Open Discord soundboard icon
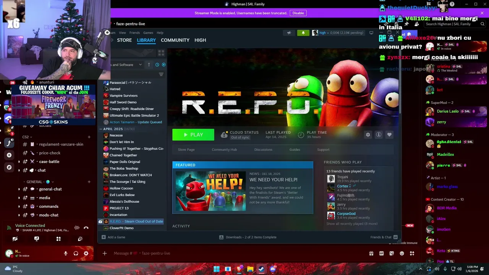 click(x=80, y=239)
